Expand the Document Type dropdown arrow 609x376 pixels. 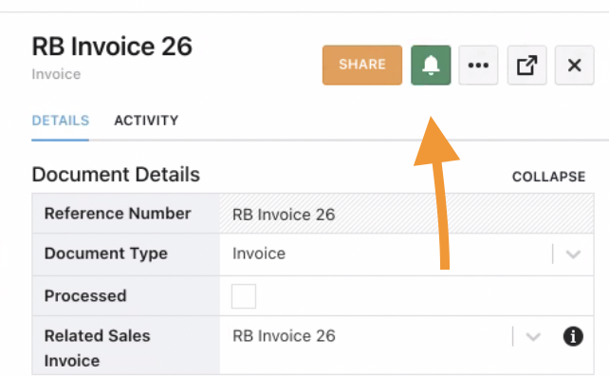tap(573, 254)
